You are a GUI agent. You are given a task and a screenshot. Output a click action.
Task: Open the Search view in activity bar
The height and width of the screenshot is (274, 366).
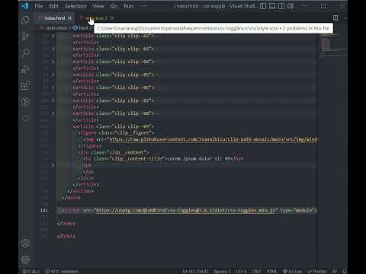click(25, 53)
